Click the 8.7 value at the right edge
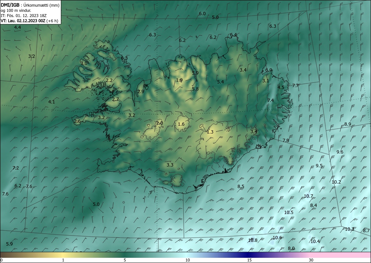The image size is (371, 263). pyautogui.click(x=366, y=231)
